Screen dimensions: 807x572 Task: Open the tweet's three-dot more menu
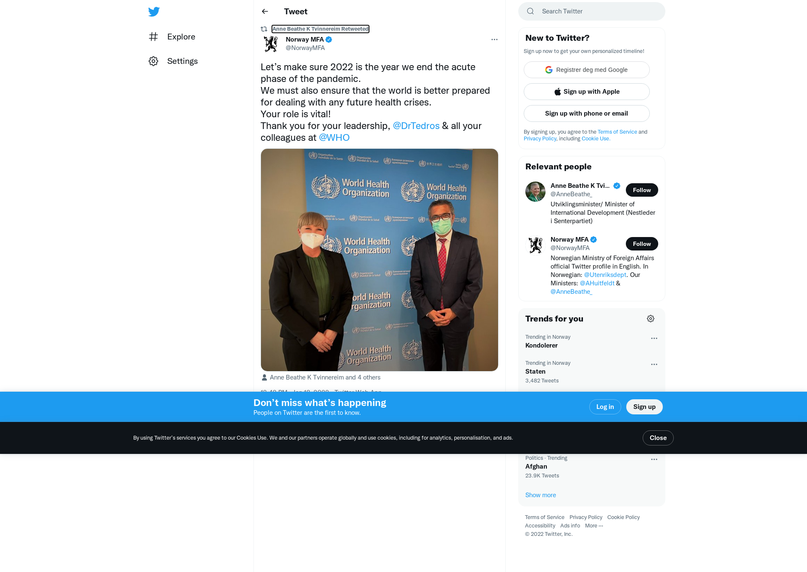pos(494,40)
